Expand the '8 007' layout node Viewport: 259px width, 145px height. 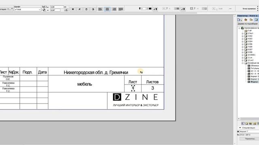243,50
